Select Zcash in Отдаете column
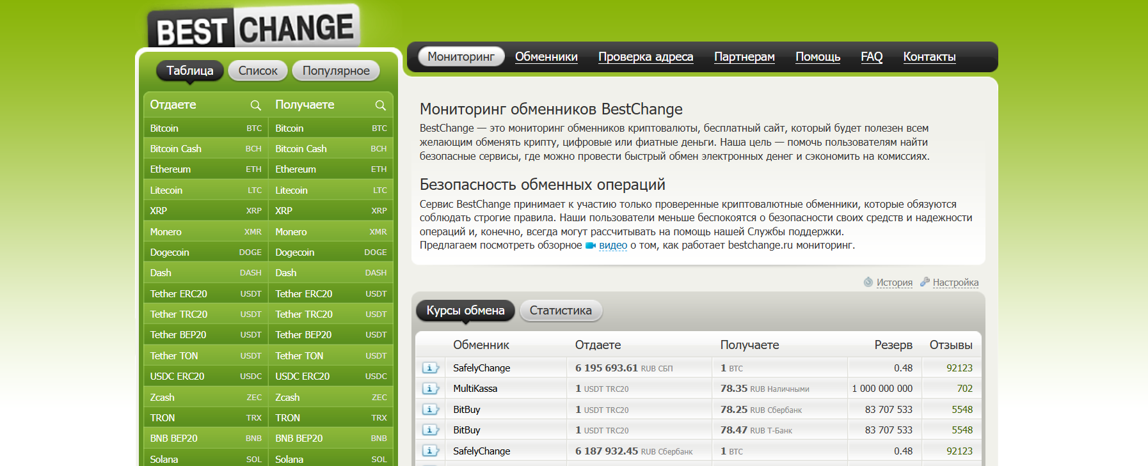 point(205,398)
